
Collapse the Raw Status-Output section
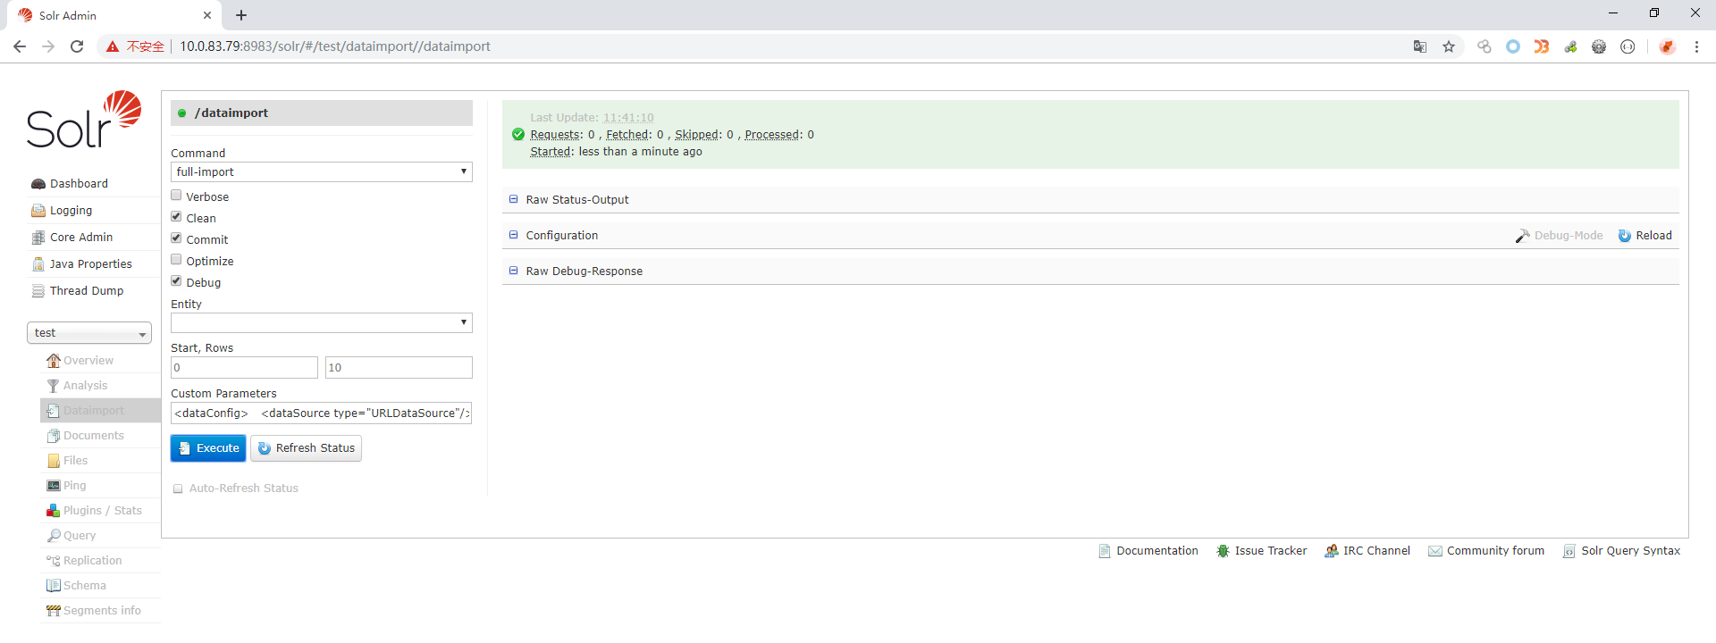(x=513, y=199)
